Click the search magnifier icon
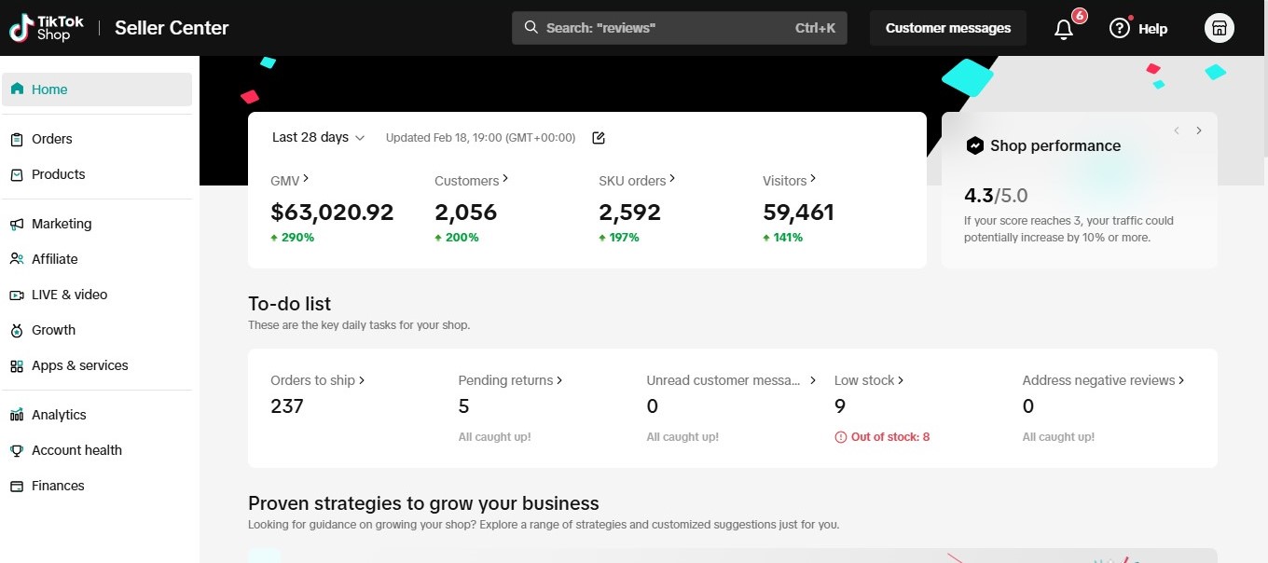The width and height of the screenshot is (1268, 563). pyautogui.click(x=531, y=28)
